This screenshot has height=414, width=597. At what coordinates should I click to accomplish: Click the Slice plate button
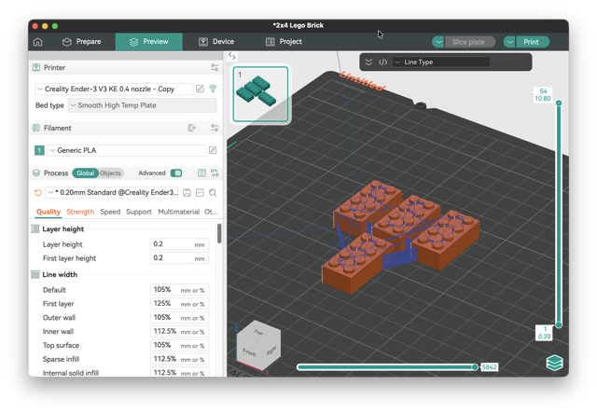tap(470, 42)
